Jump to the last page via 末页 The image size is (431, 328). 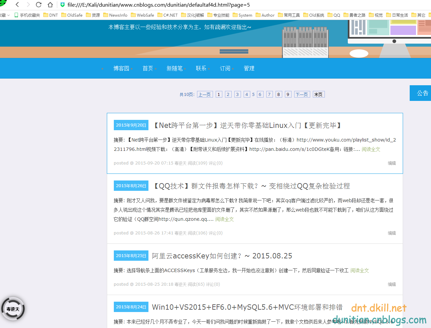click(x=319, y=94)
